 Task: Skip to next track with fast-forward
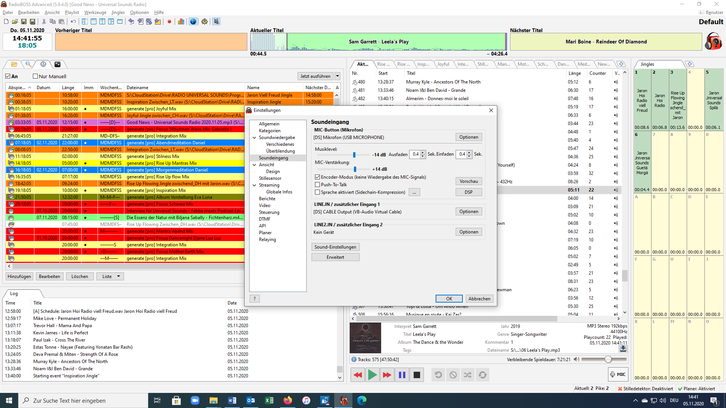[x=387, y=375]
